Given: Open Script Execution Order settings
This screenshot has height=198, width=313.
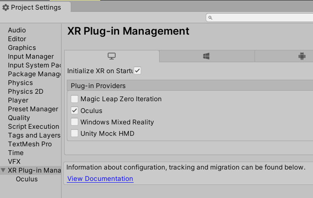Looking at the screenshot, I should click(x=33, y=127).
